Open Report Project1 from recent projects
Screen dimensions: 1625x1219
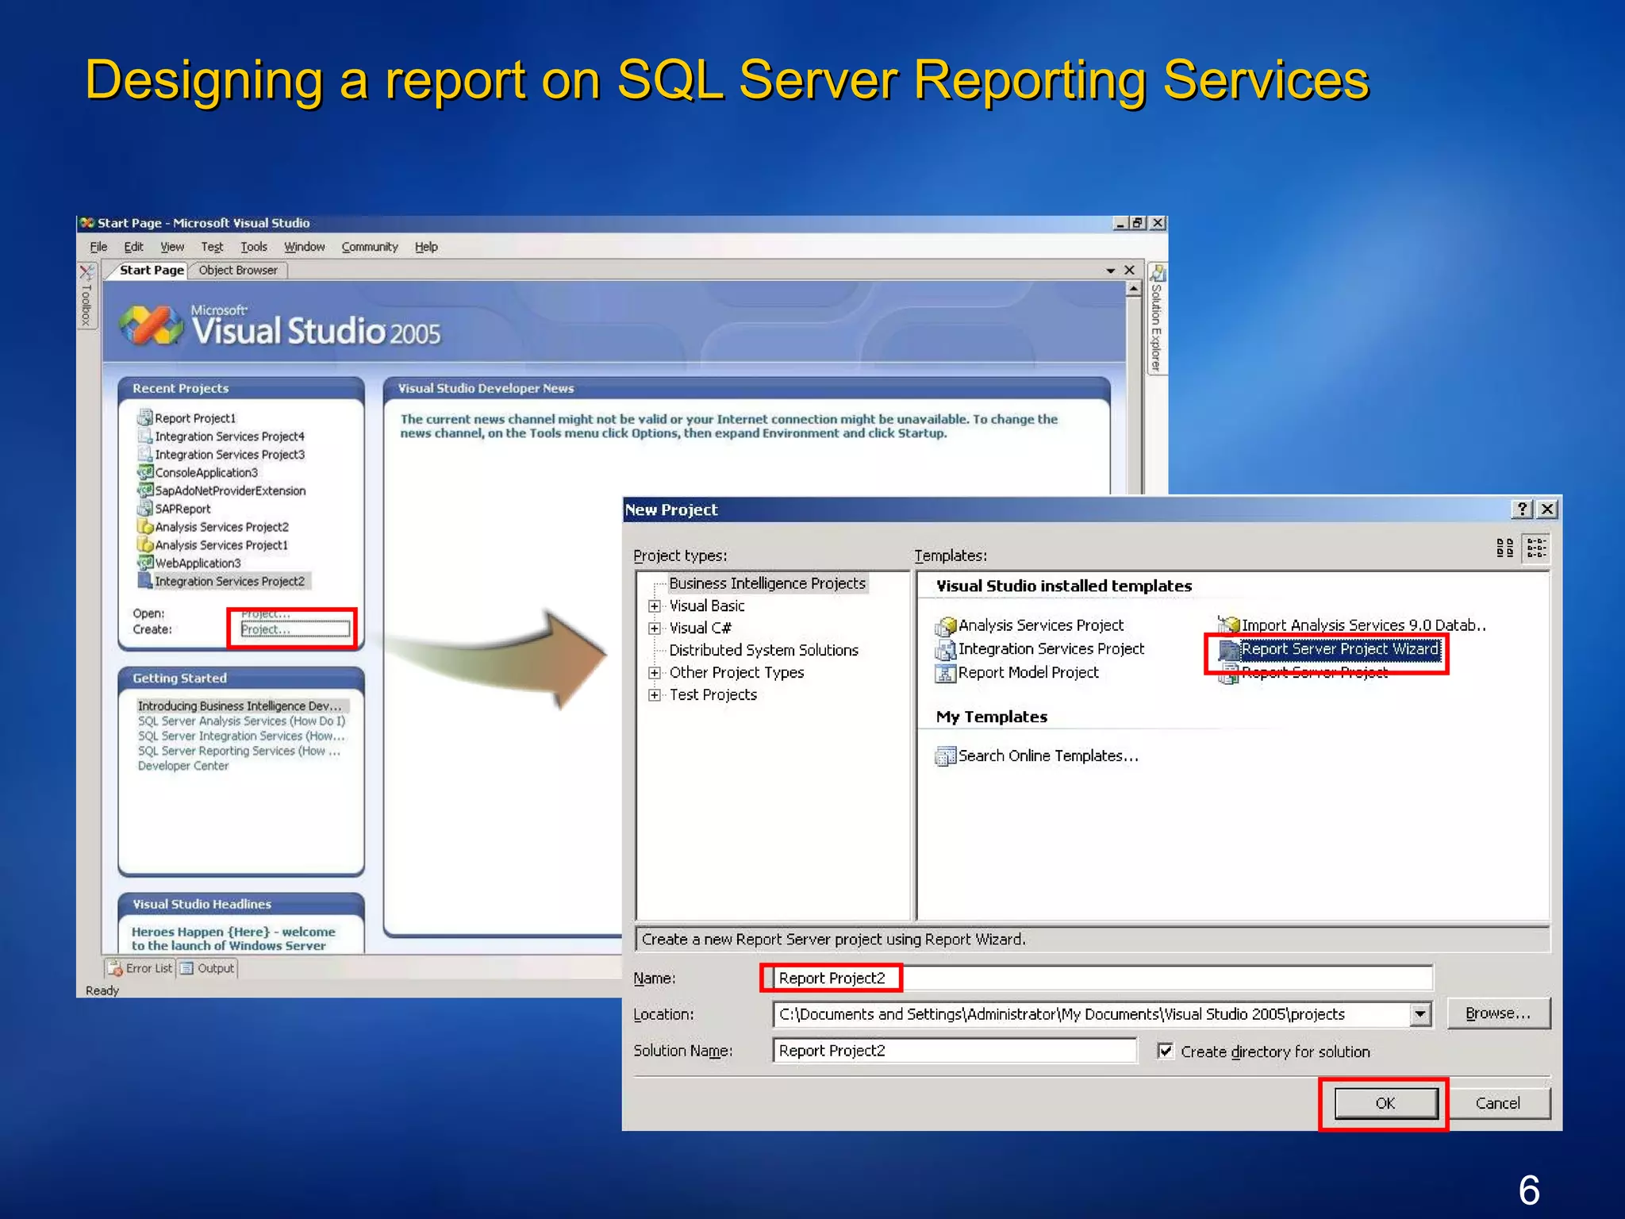194,418
